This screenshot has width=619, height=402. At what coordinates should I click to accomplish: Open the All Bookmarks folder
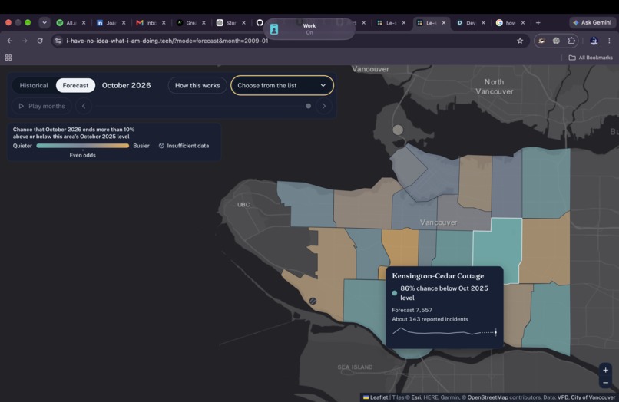[591, 58]
